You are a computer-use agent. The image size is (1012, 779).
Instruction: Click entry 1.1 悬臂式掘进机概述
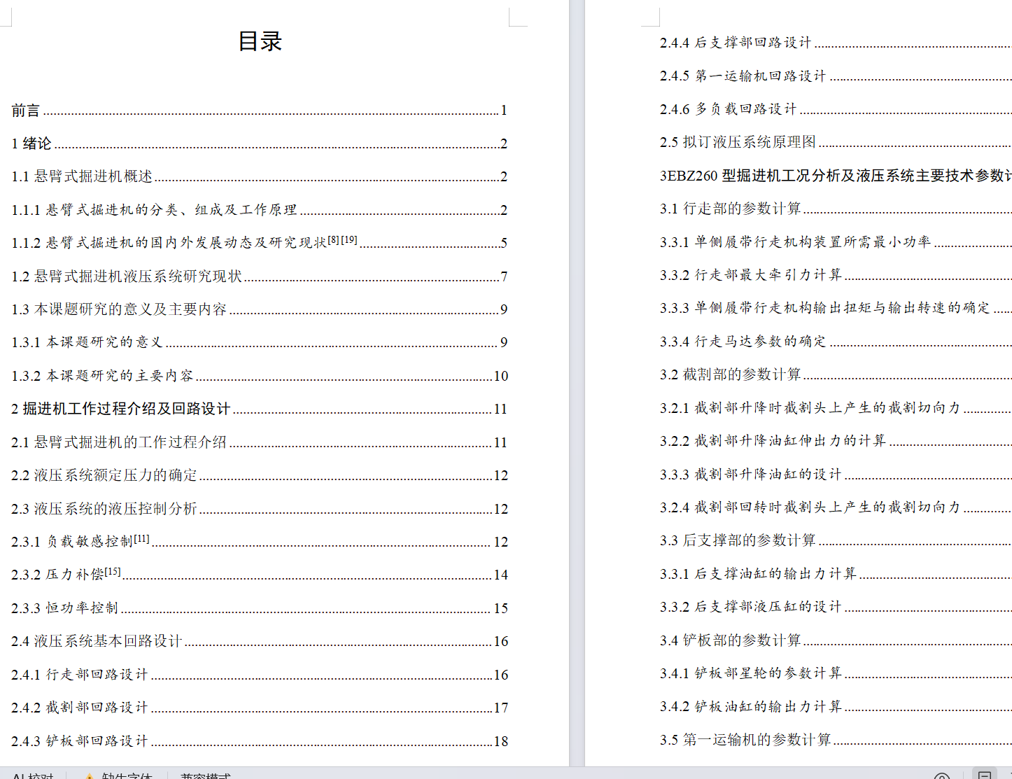pos(259,176)
